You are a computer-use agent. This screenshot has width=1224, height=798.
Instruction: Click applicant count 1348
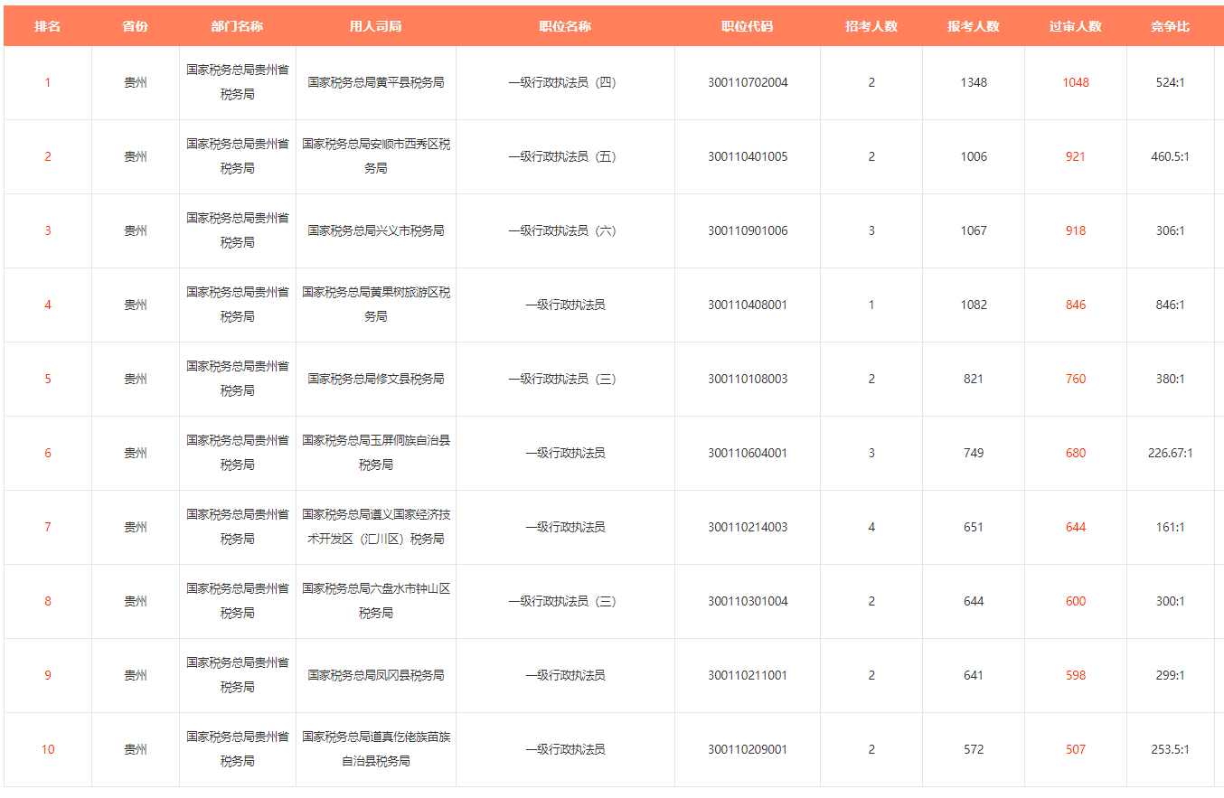click(x=974, y=82)
